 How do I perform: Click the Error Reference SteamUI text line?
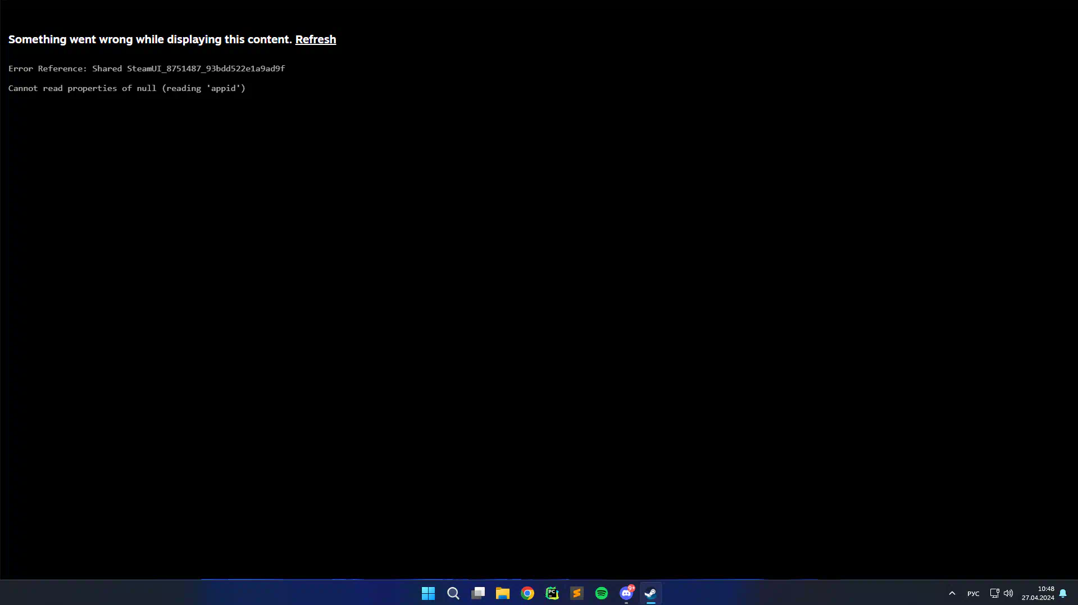[x=147, y=69]
